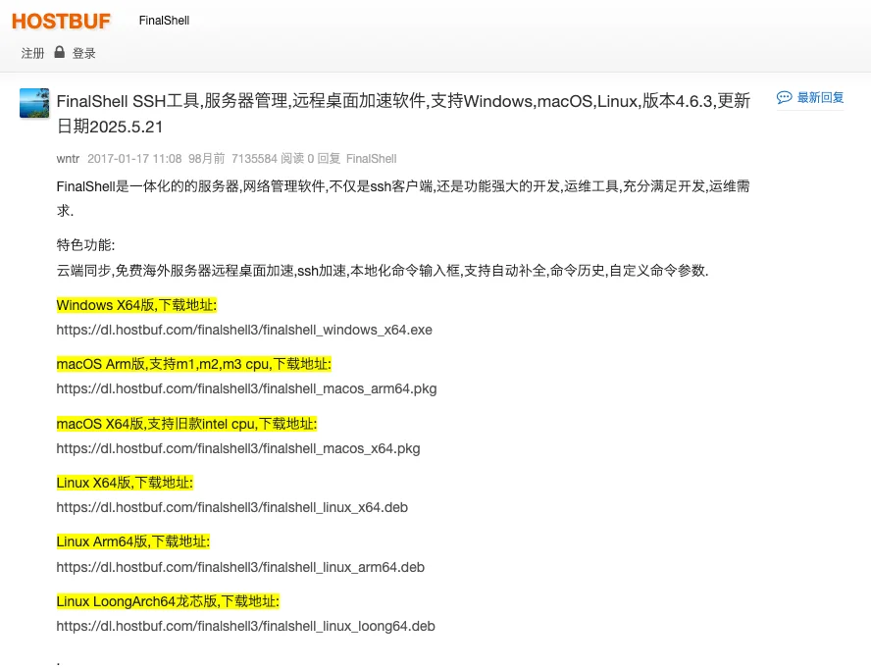The image size is (871, 670).
Task: Click the 云端同步 feature description line
Action: click(383, 271)
